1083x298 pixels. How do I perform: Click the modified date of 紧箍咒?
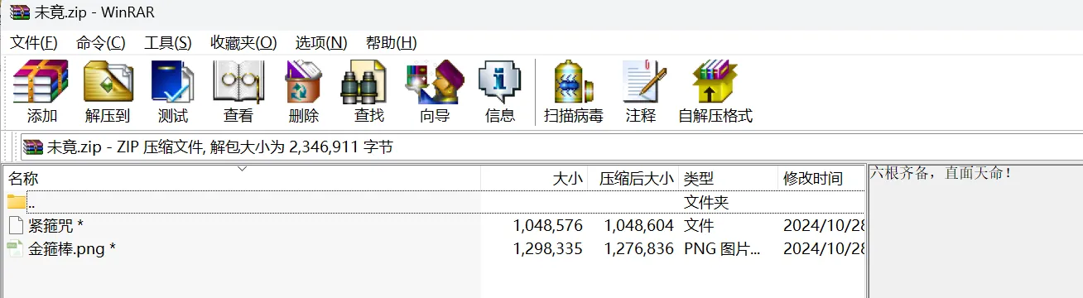[824, 225]
